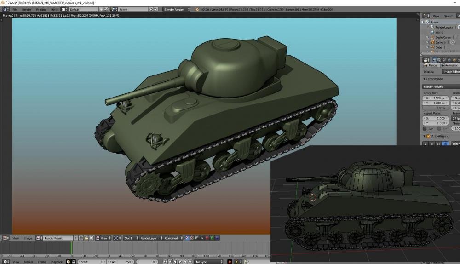Click the auto keyframe record button
460x264 pixels.
coord(230,262)
